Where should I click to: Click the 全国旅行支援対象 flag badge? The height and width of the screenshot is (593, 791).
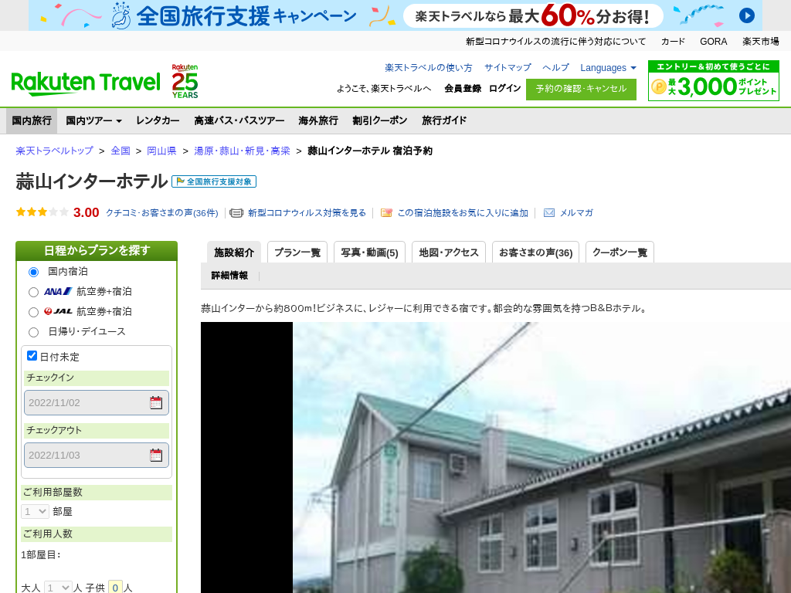click(x=214, y=181)
